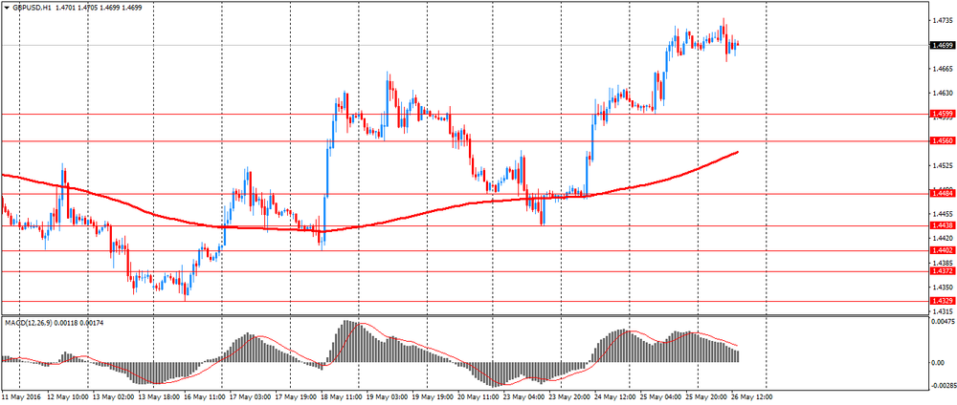Click the 1.4350 price axis value
Image resolution: width=957 pixels, height=405 pixels.
pos(941,287)
